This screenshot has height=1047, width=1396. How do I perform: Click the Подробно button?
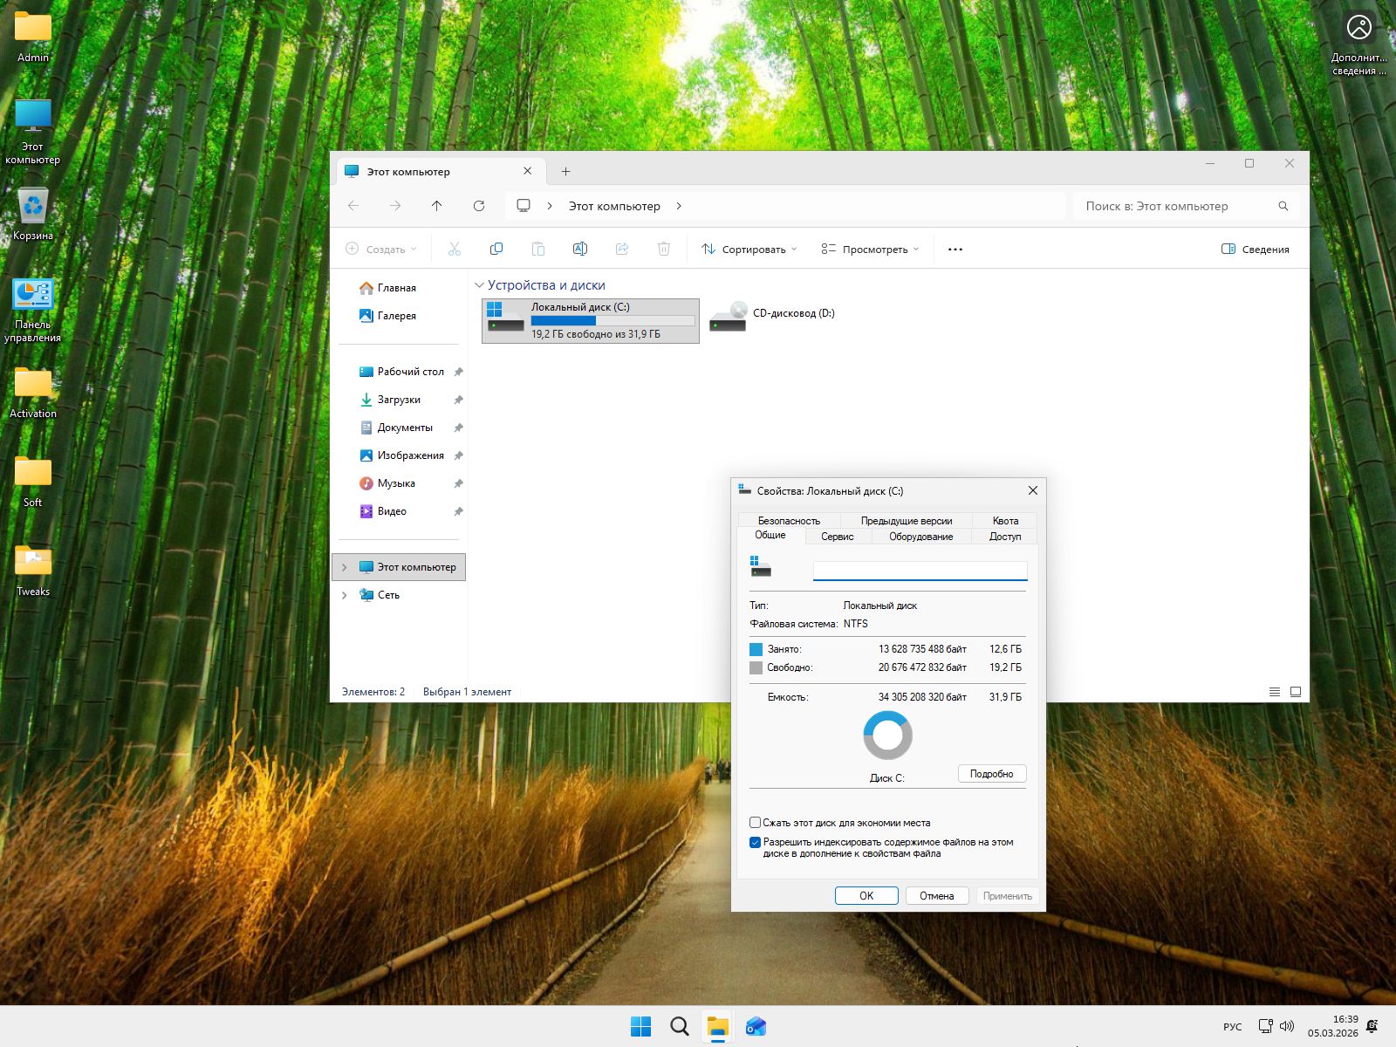click(991, 774)
